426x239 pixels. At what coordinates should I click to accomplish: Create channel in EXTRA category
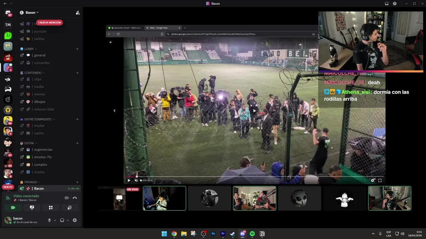[77, 143]
